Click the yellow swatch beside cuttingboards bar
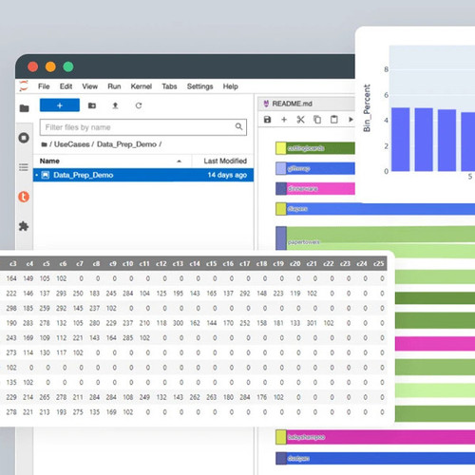This screenshot has width=475, height=475. [281, 148]
